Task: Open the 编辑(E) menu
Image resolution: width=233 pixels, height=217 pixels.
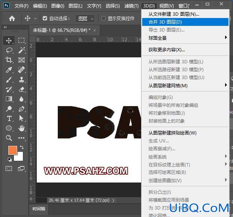Action: coord(40,6)
